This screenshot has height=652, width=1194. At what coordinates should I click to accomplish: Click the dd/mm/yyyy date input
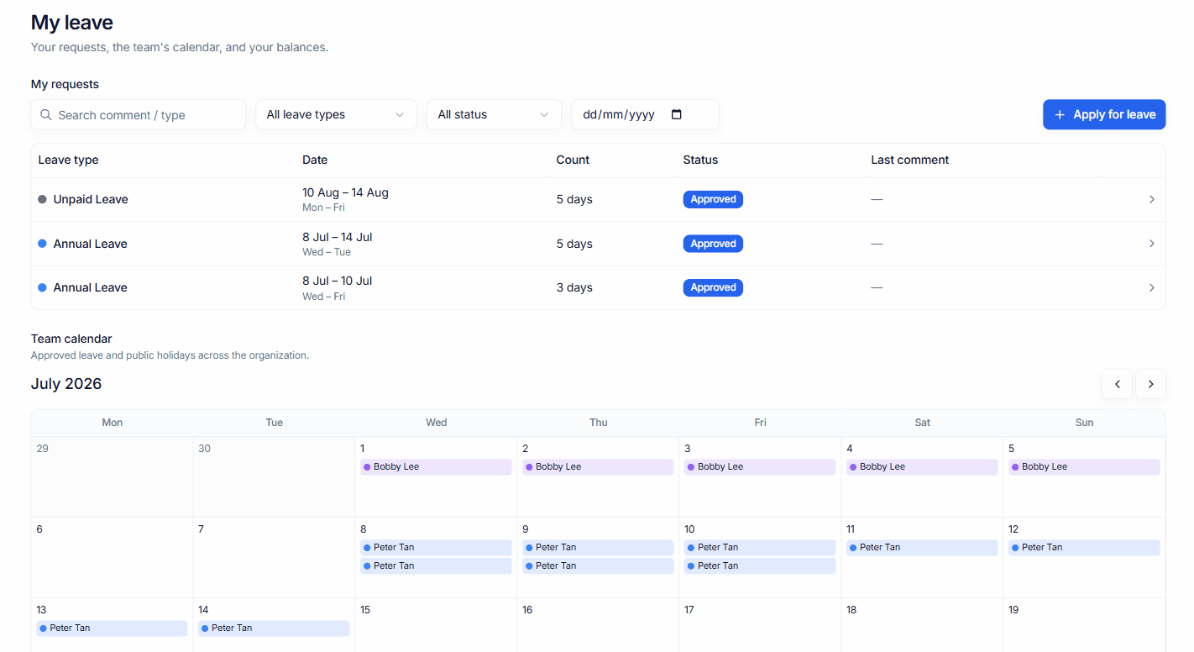click(x=645, y=114)
